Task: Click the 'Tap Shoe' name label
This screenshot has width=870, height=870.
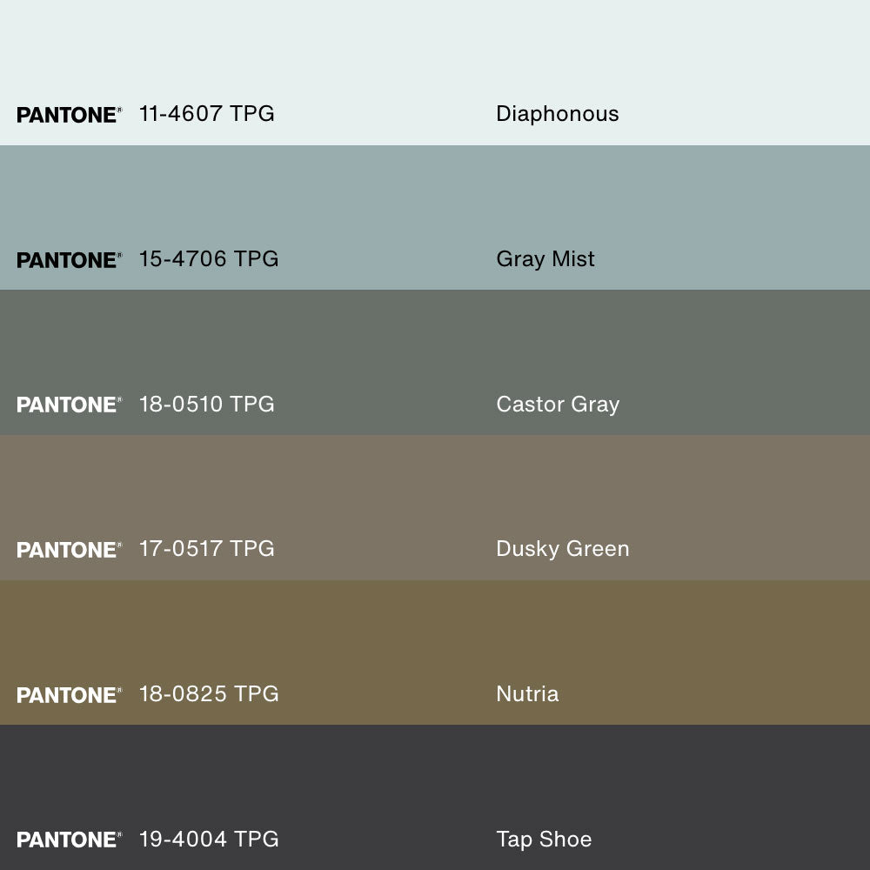Action: (544, 840)
